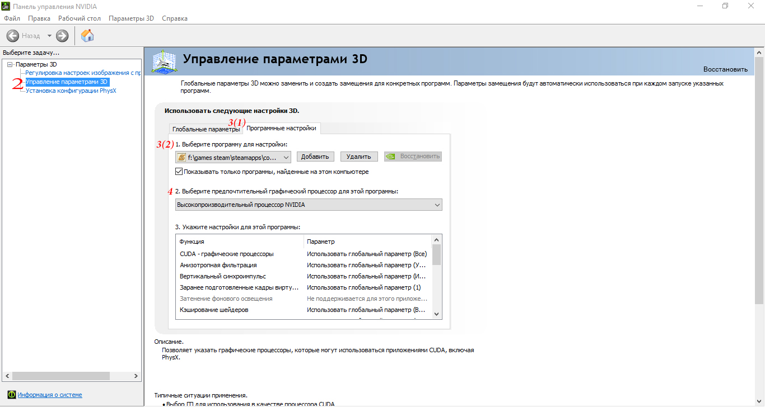765x407 pixels.
Task: Open the Параметры 3D menu in the menu bar
Action: coord(132,18)
